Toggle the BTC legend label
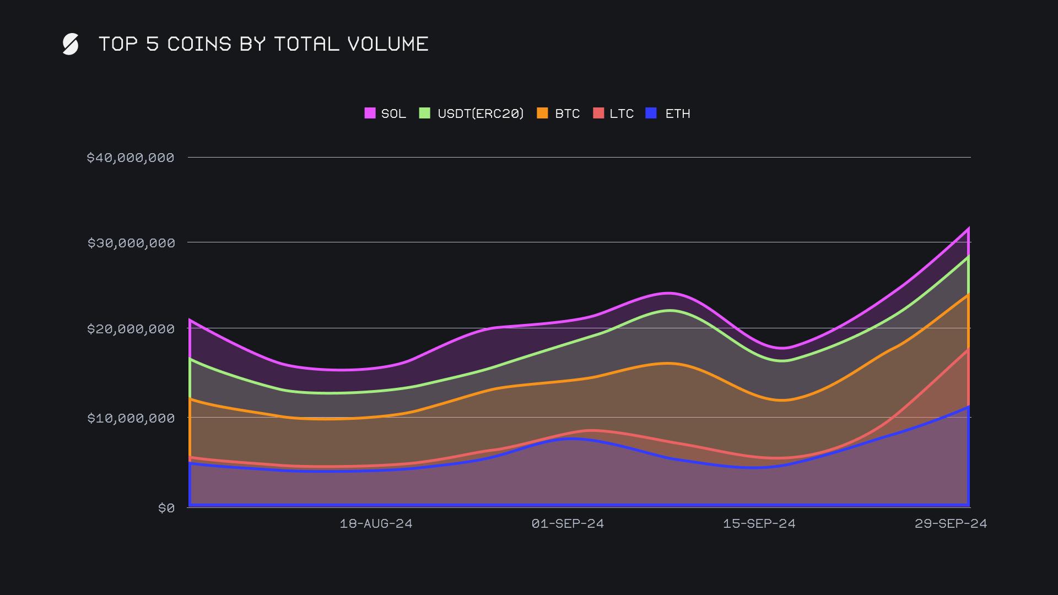This screenshot has height=595, width=1058. [567, 113]
